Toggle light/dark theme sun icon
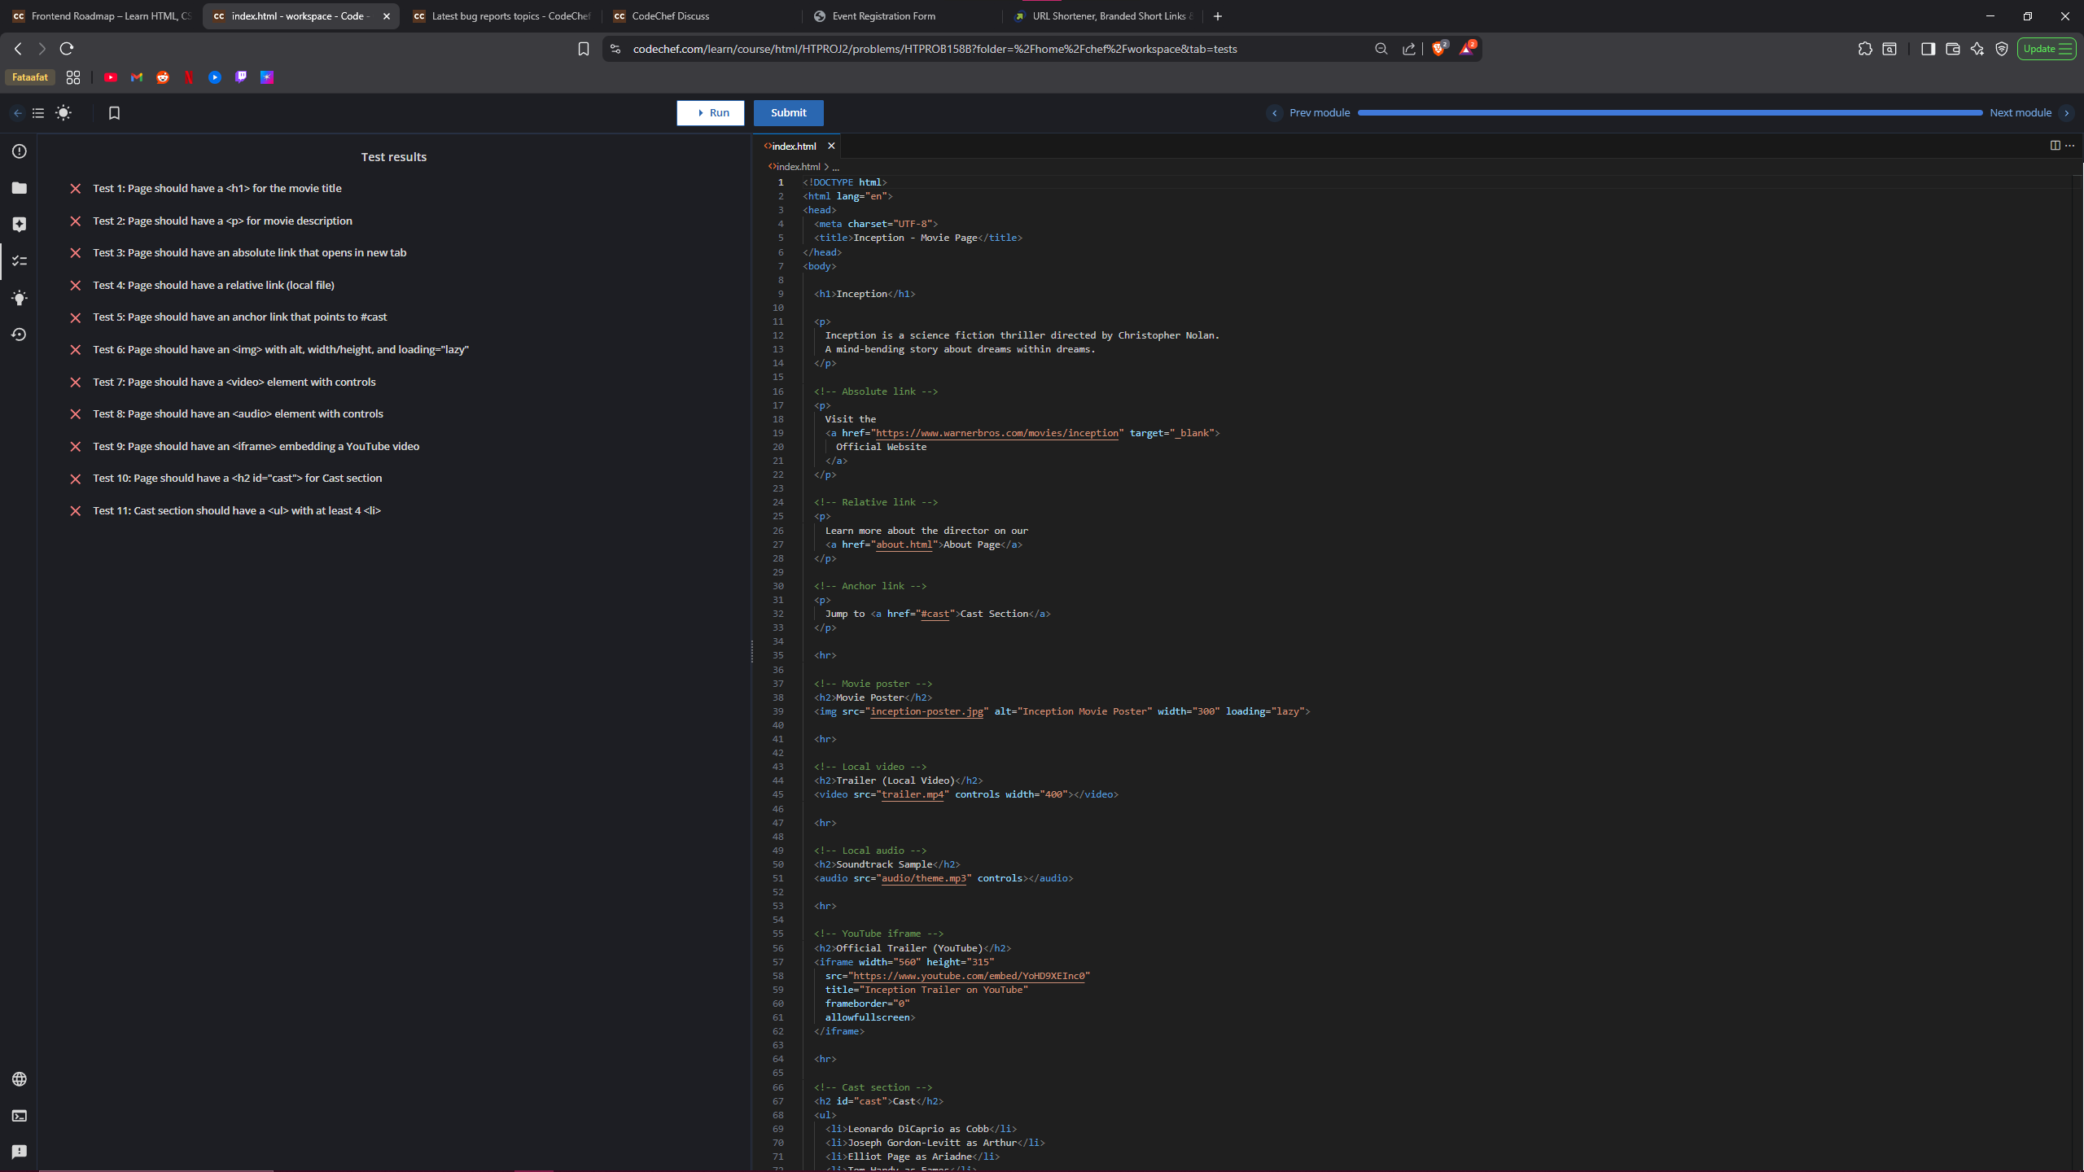Screen dimensions: 2084x1172 pyautogui.click(x=63, y=113)
